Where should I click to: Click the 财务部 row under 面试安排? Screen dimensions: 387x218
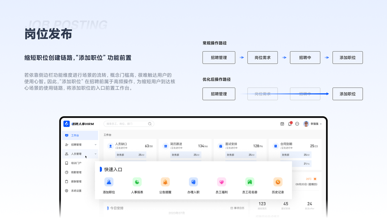coord(241,155)
